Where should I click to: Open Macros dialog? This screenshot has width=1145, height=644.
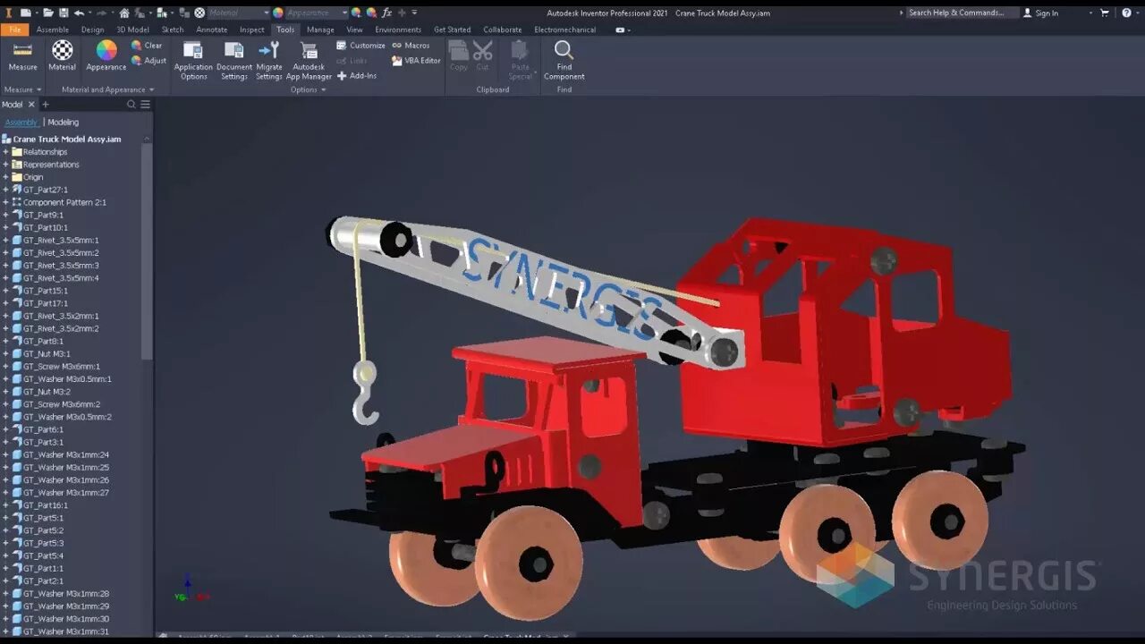(411, 46)
